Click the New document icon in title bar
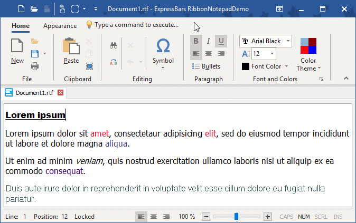This screenshot has width=356, height=223. coord(21,9)
